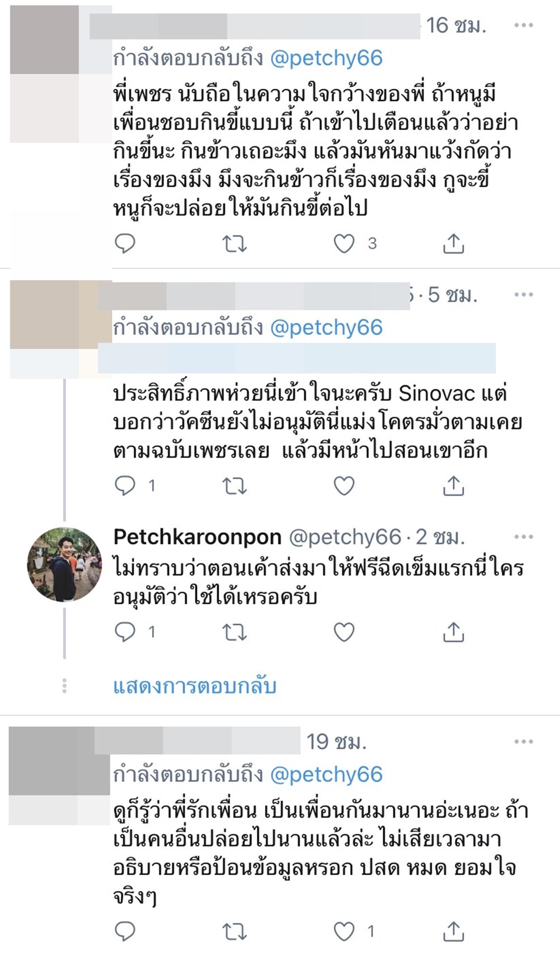
Task: Open Petchkaroonpon's profile picture
Action: (64, 564)
